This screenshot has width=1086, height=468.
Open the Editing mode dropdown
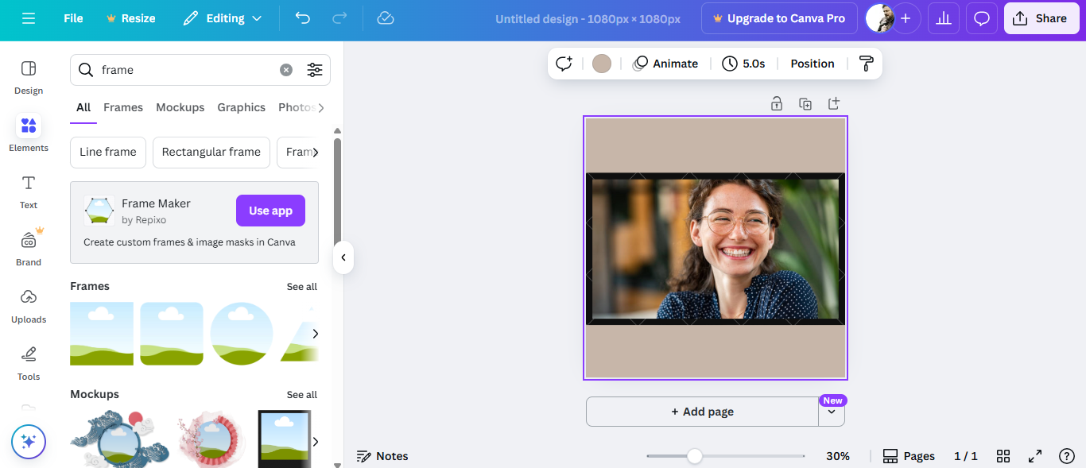223,17
